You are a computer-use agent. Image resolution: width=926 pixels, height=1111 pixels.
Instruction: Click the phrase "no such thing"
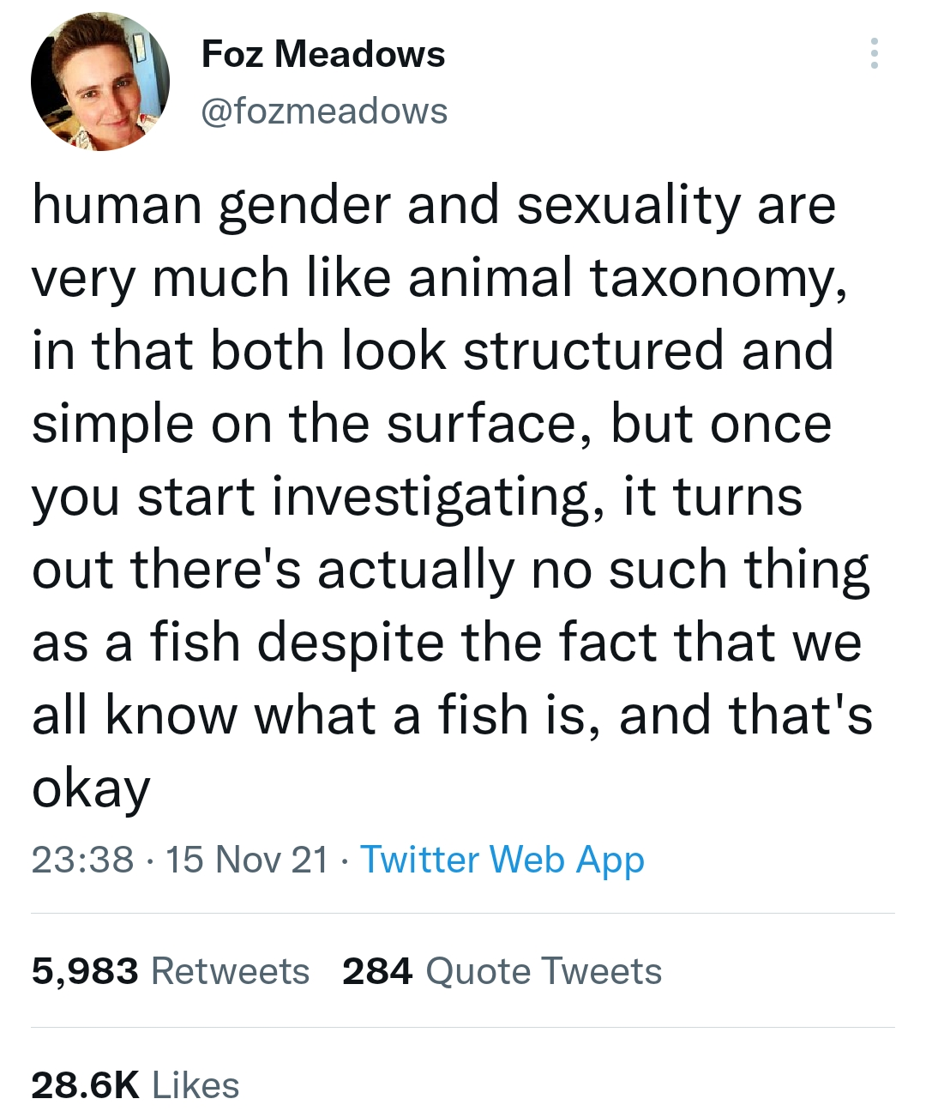pos(700,570)
